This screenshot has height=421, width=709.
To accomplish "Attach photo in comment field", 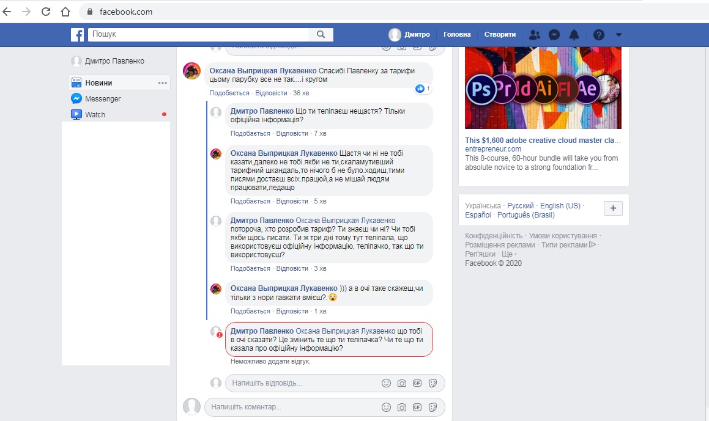I will coord(401,407).
